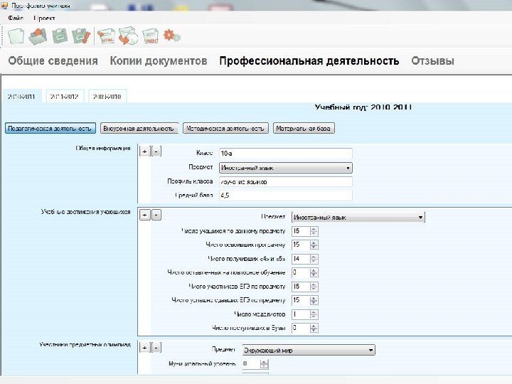The width and height of the screenshot is (512, 384).
Task: Click the Методическая деятельность button
Action: [225, 128]
